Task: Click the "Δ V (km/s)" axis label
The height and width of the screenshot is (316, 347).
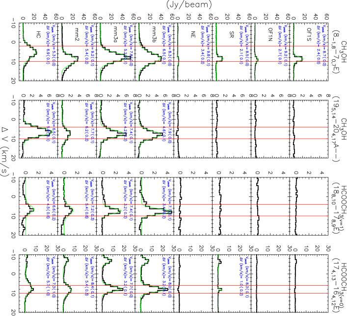Action: click(5, 152)
